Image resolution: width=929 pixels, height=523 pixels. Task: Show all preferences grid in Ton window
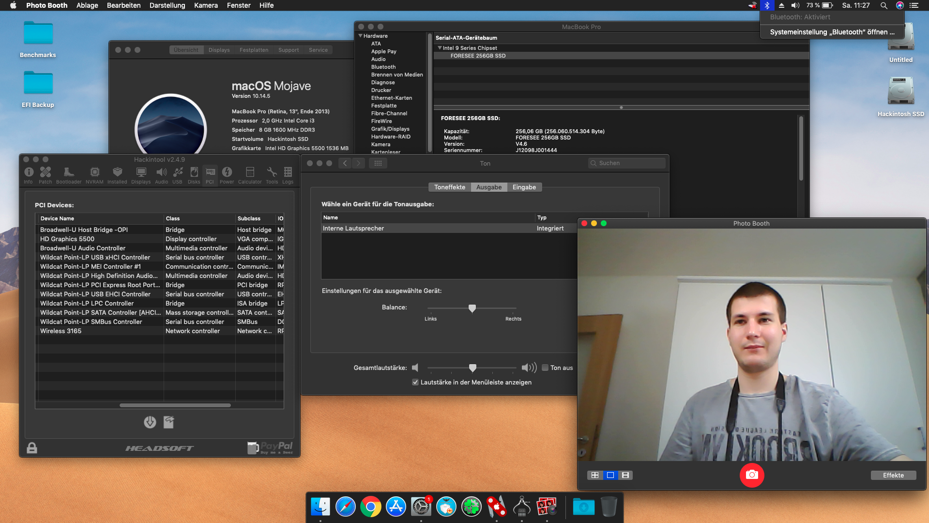click(378, 163)
